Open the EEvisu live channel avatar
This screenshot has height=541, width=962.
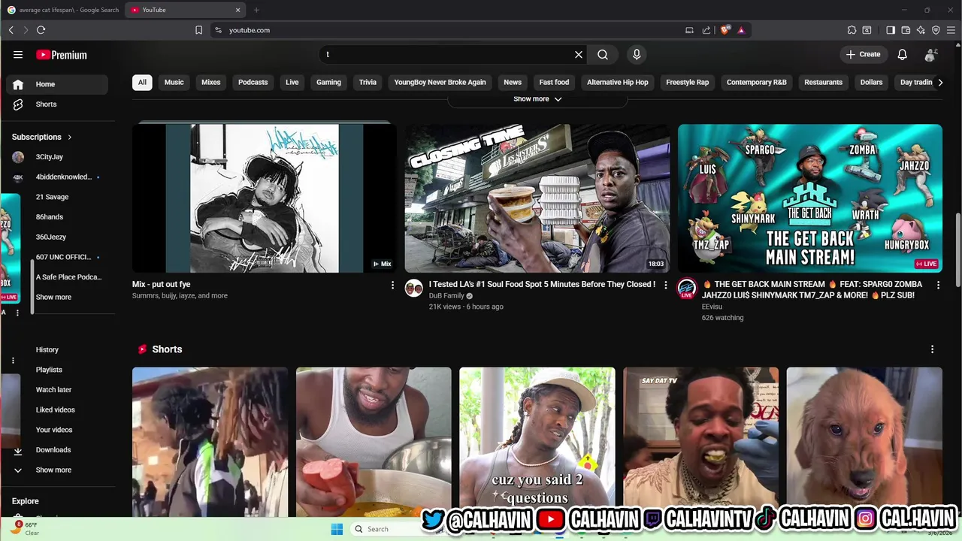(687, 289)
